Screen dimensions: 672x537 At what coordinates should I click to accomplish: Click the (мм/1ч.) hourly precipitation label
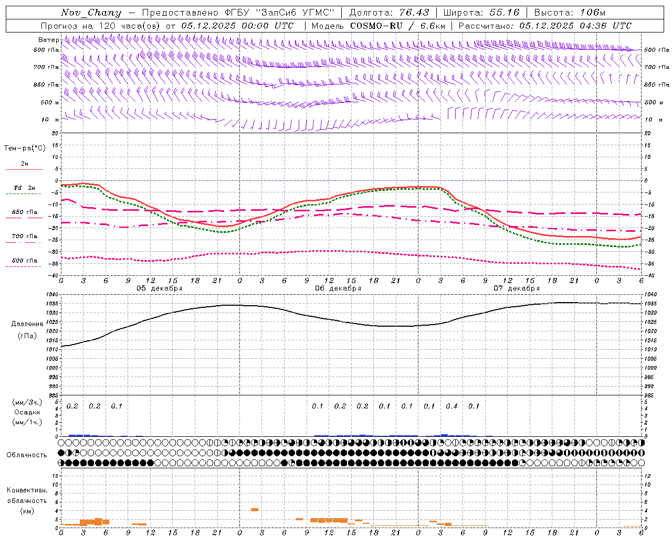pyautogui.click(x=27, y=422)
